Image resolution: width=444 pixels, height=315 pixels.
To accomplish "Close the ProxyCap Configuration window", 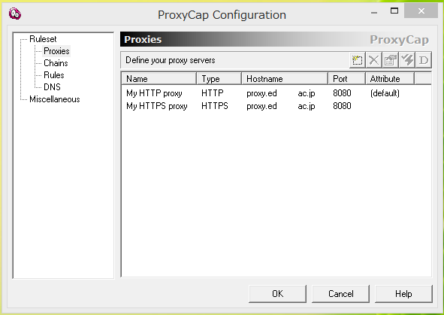I will tap(421, 11).
